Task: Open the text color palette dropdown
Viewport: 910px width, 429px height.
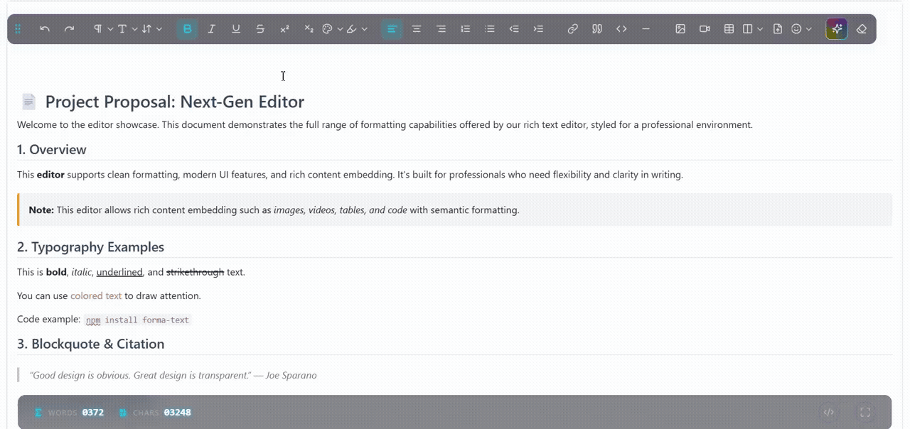Action: pos(333,29)
